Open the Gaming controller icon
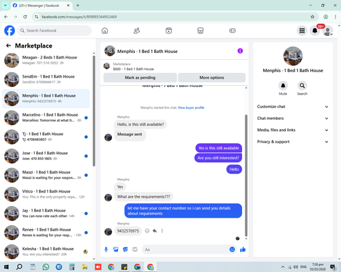Image resolution: width=341 pixels, height=272 pixels. click(x=233, y=31)
